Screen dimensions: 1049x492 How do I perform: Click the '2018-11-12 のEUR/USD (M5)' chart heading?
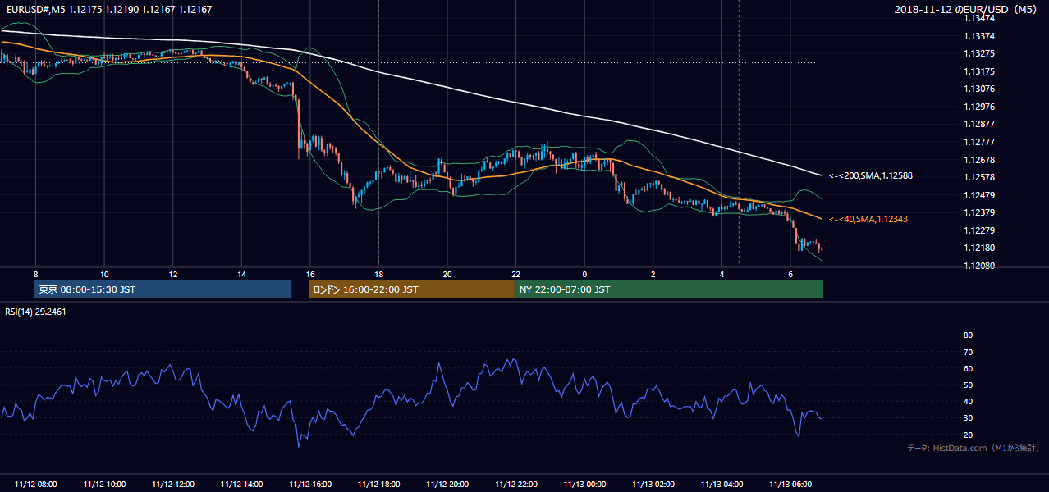pos(966,9)
